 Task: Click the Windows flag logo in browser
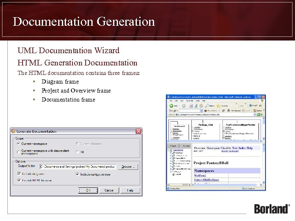[x=262, y=101]
